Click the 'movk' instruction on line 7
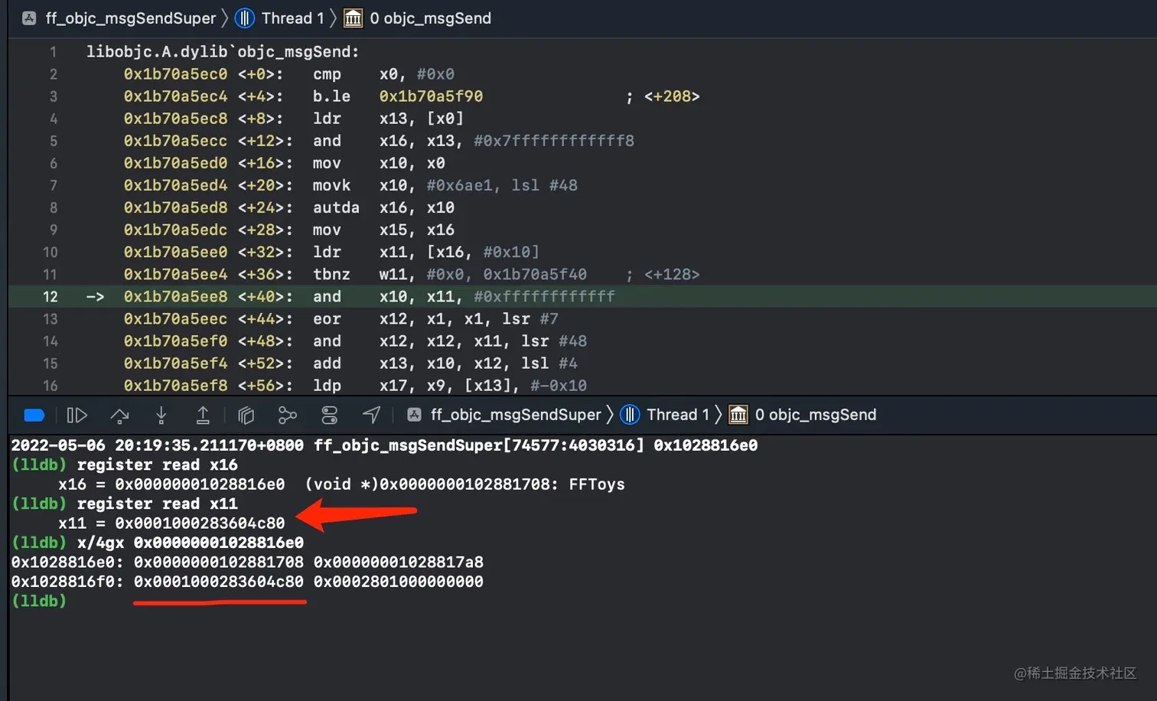Screen dimensions: 1157x701 click(331, 185)
